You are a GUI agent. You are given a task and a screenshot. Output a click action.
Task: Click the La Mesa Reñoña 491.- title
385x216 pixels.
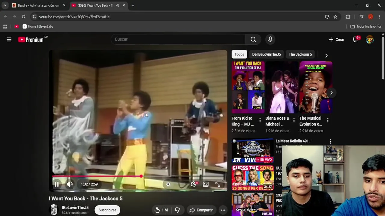click(x=293, y=141)
